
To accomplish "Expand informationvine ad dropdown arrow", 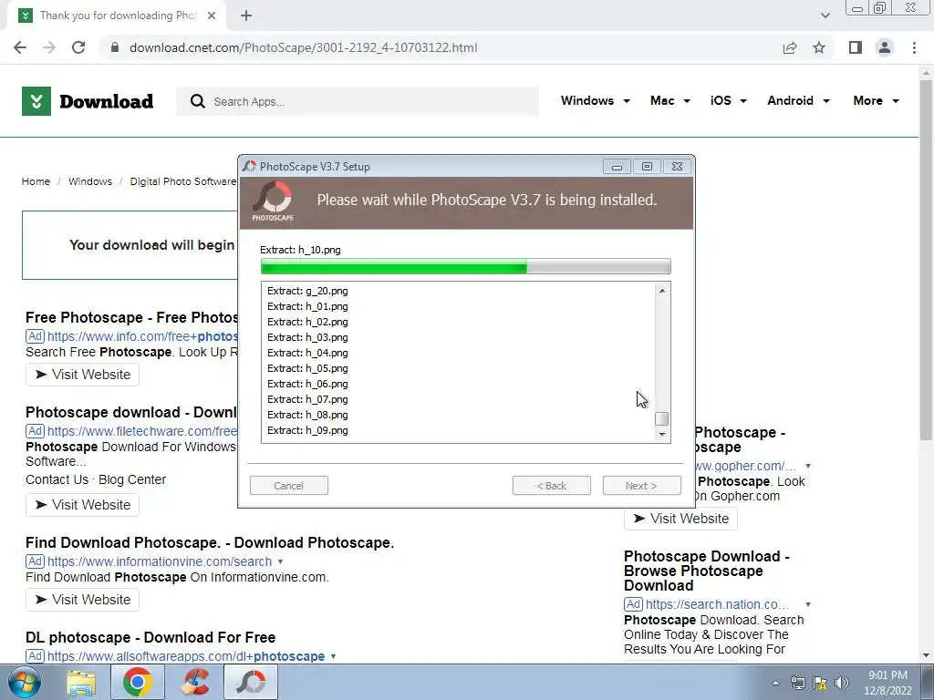I will 280,561.
